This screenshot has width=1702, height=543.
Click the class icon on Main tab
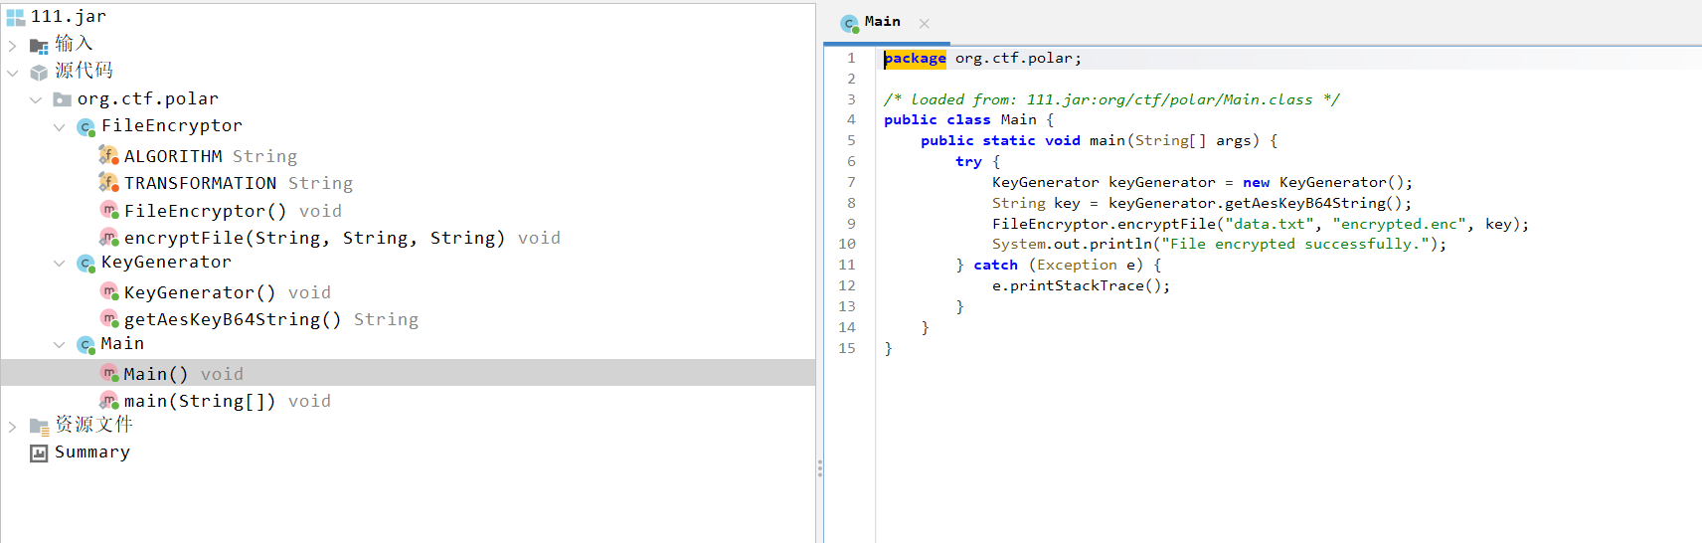(x=849, y=23)
